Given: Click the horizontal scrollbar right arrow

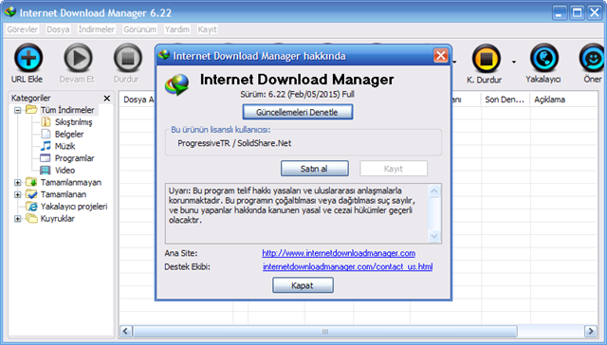Looking at the screenshot, I should [590, 332].
